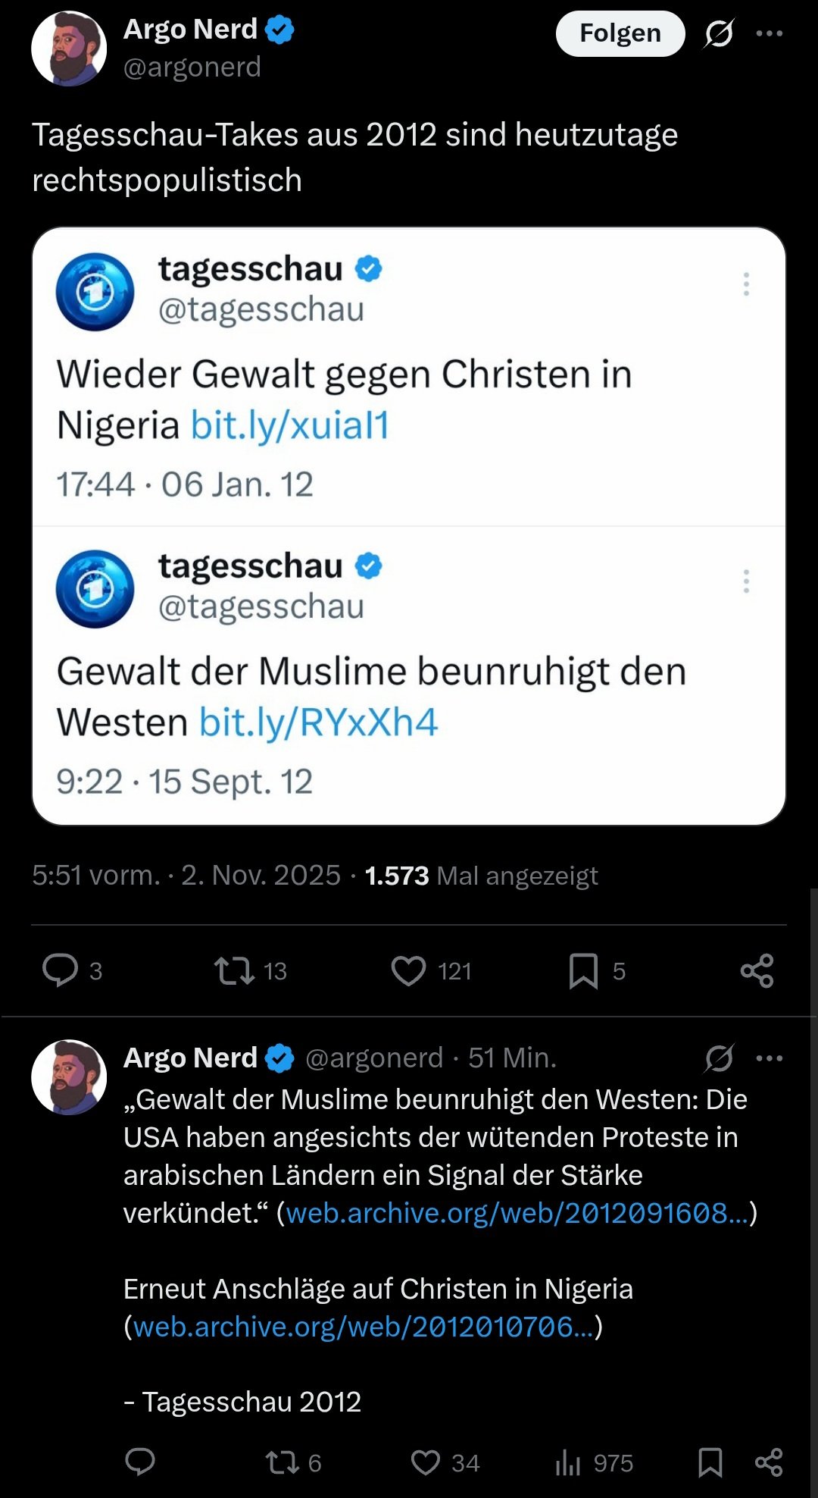Open three-dot menu of second tagesschau tweet
This screenshot has height=1498, width=818.
pos(746,581)
